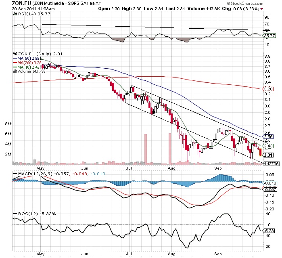Click the RSI(14) 35.77 legend label
The width and height of the screenshot is (282, 258).
tap(34, 14)
